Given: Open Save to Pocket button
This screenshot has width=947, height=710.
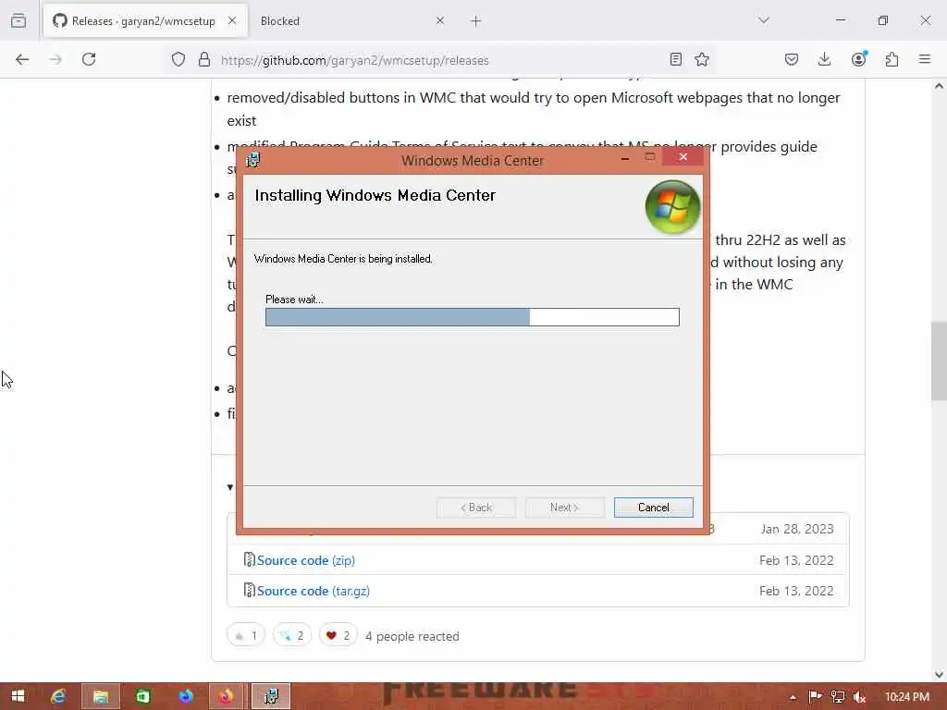Looking at the screenshot, I should [792, 59].
